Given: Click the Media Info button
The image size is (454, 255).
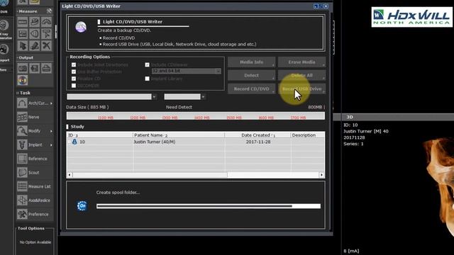Looking at the screenshot, I should tap(251, 62).
